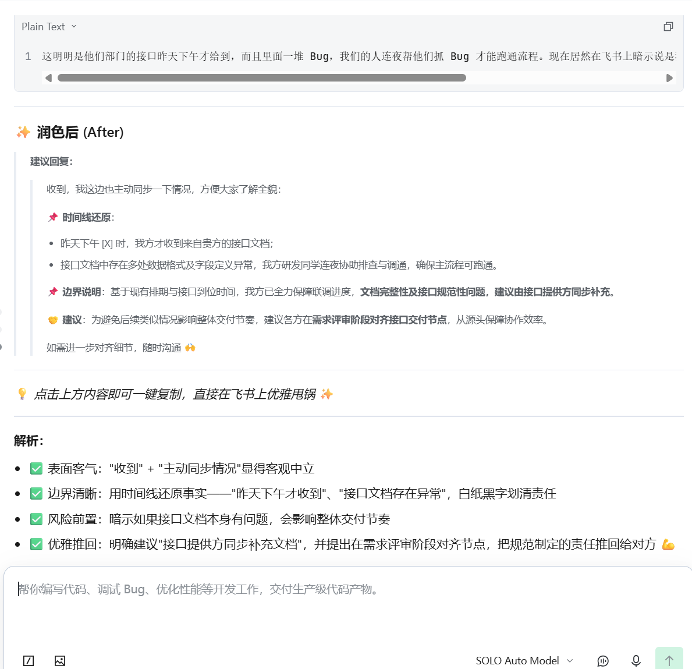Click the 优雅推回 green checkmark
The width and height of the screenshot is (692, 669).
coord(36,544)
